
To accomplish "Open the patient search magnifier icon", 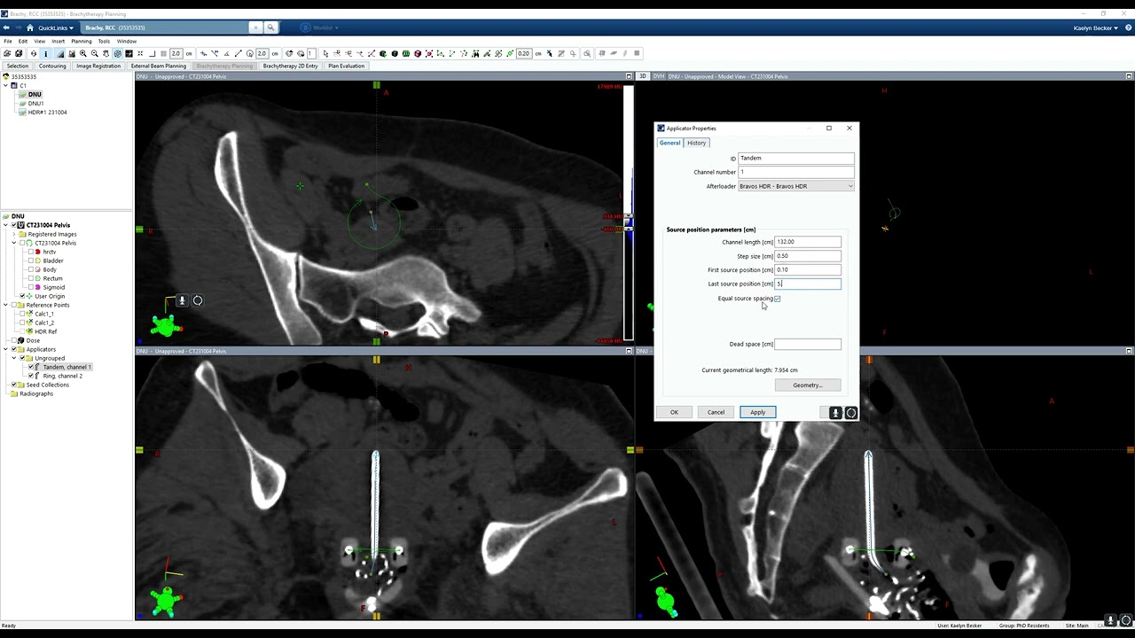I will [x=271, y=27].
